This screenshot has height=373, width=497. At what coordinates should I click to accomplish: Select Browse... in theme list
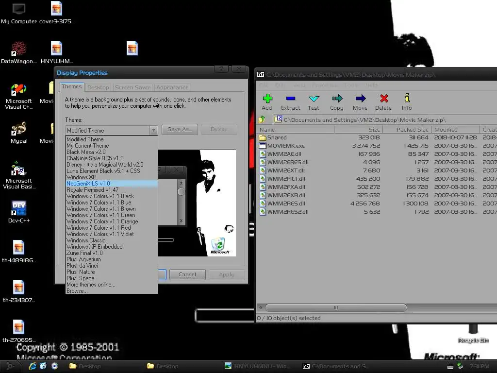[x=112, y=291]
